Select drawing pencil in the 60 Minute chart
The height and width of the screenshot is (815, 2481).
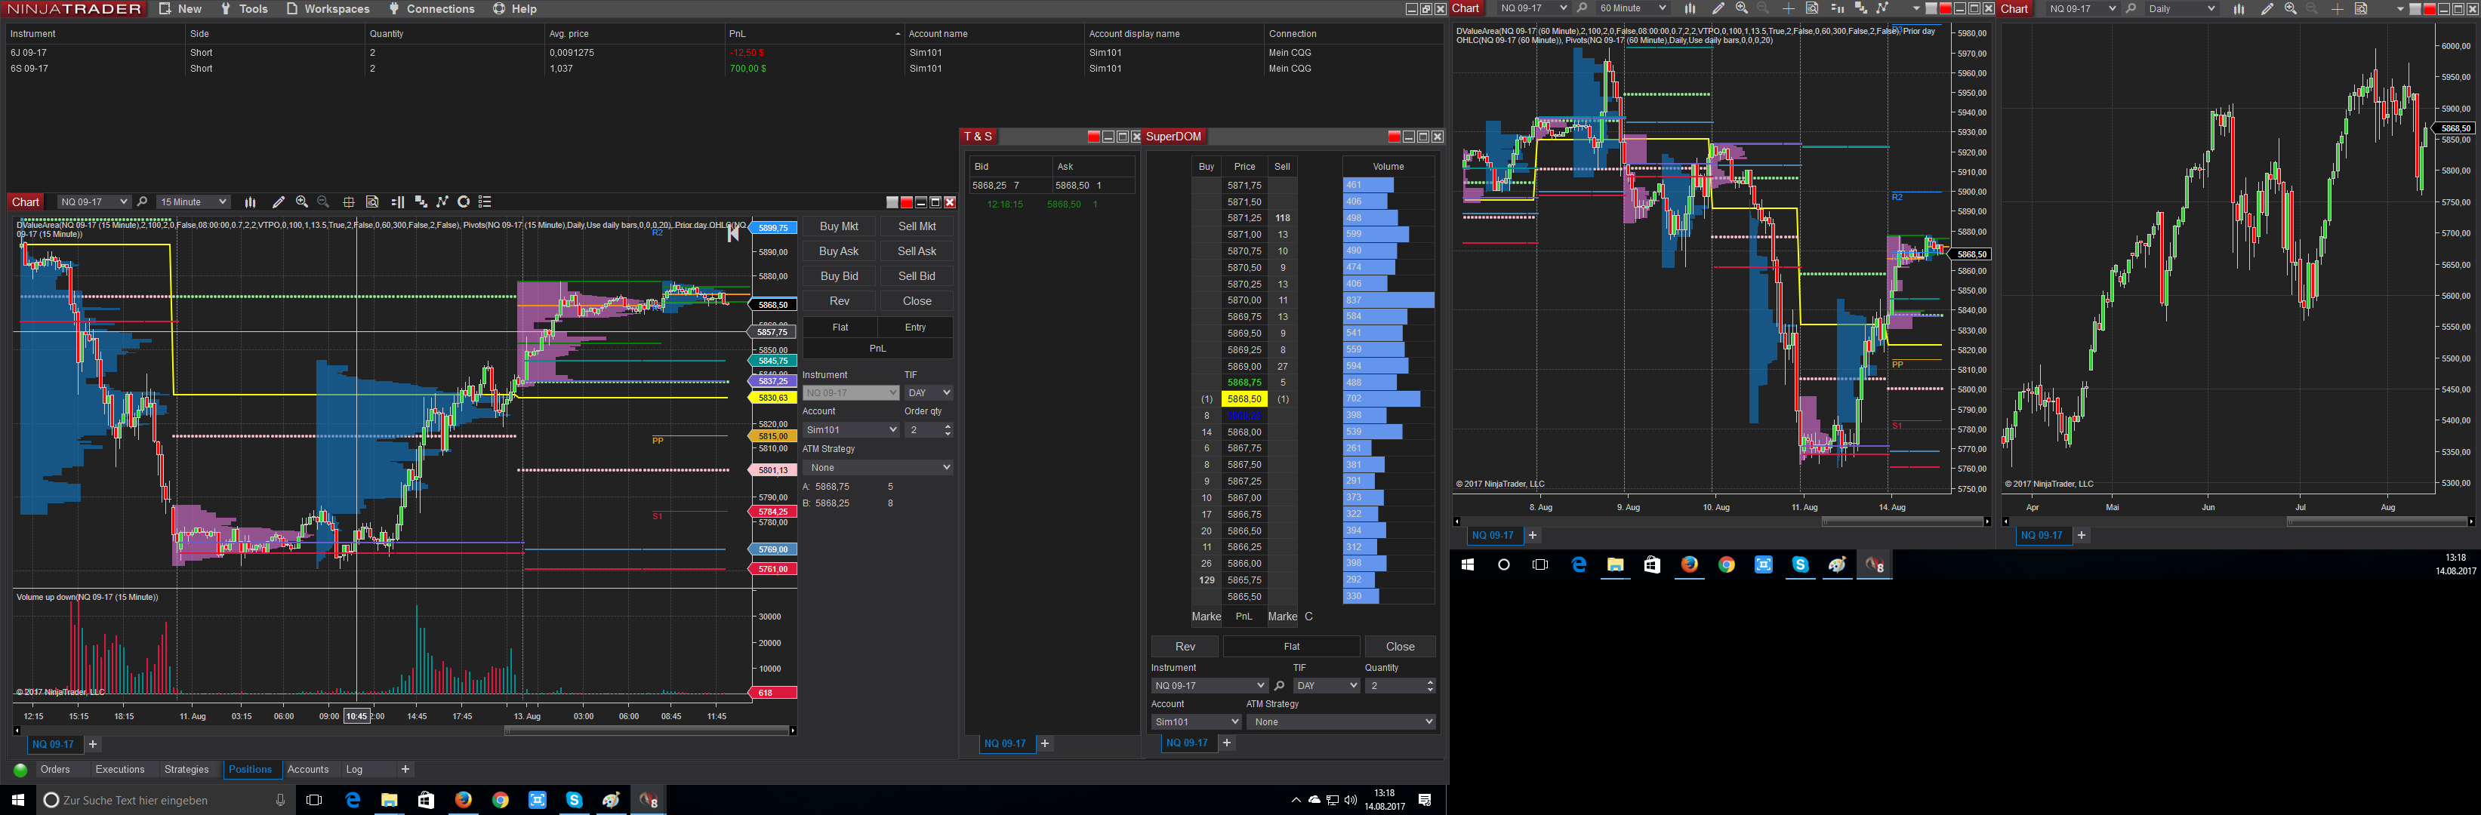coord(1717,8)
